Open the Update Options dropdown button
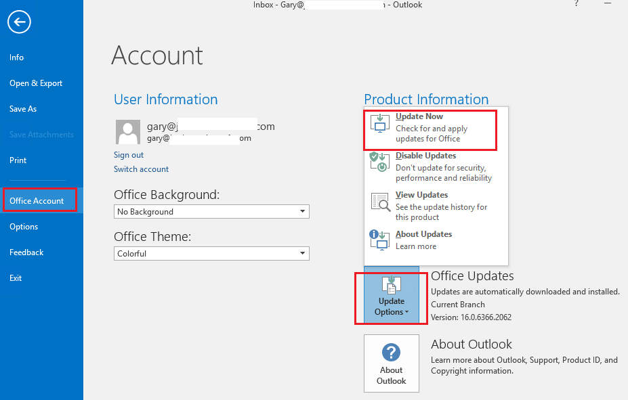The width and height of the screenshot is (628, 400). 392,295
